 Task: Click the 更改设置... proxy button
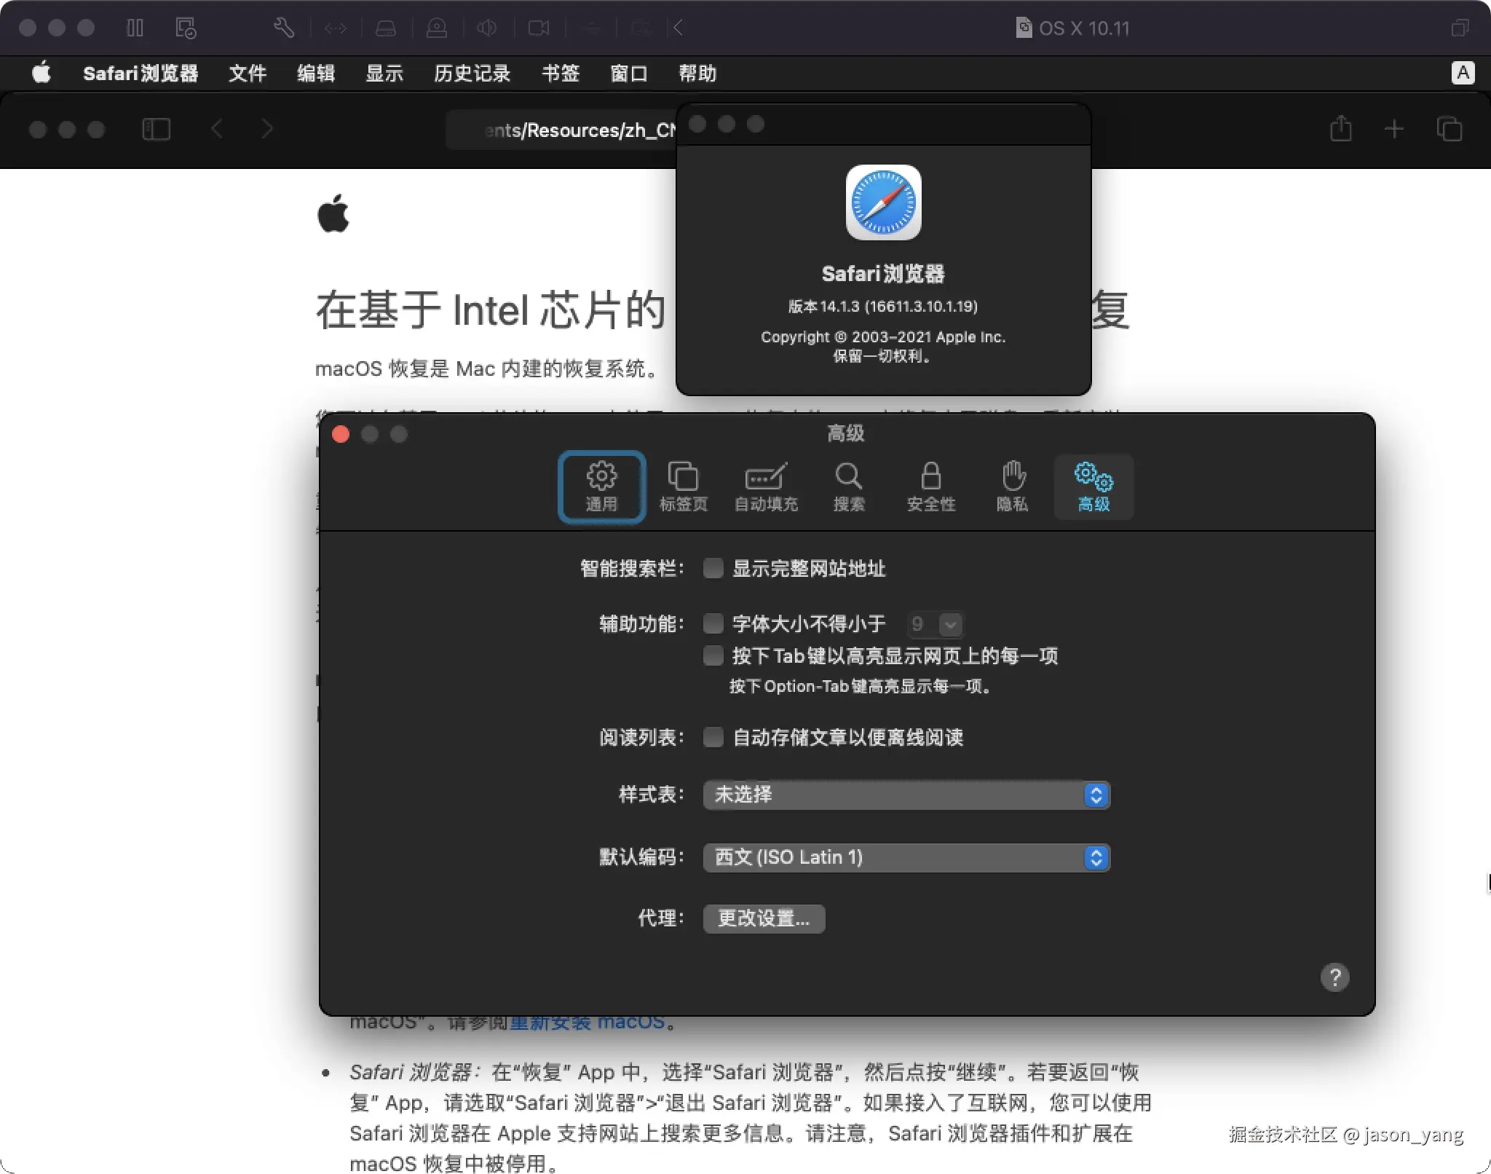pos(763,918)
